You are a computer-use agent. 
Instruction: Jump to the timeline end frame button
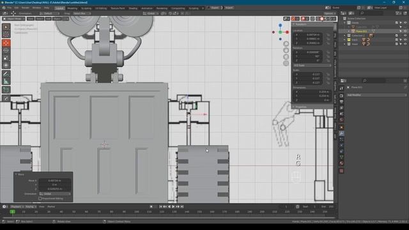pyautogui.click(x=182, y=206)
